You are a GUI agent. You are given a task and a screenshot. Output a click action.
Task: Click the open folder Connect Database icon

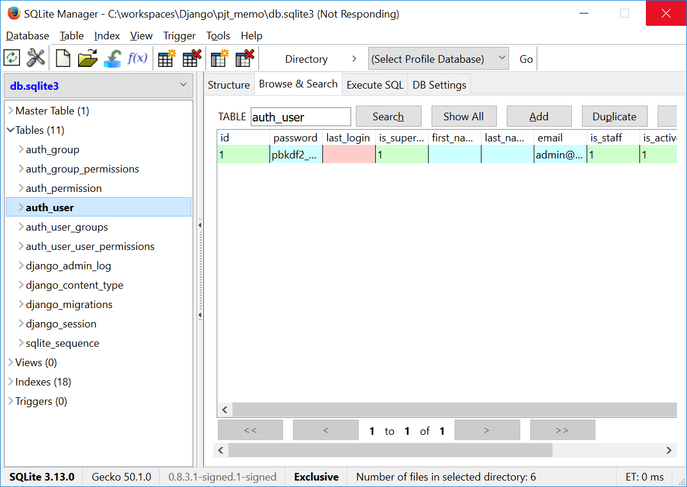87,58
